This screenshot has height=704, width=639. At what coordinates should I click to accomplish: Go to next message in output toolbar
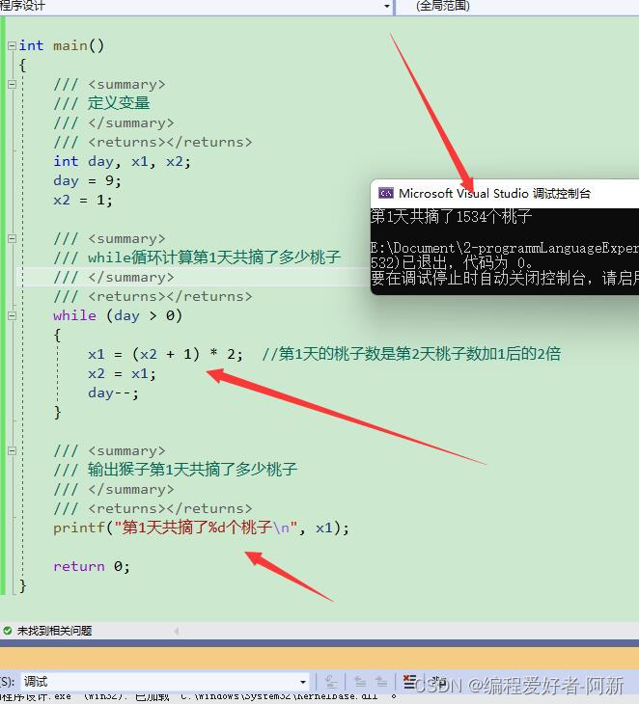381,682
